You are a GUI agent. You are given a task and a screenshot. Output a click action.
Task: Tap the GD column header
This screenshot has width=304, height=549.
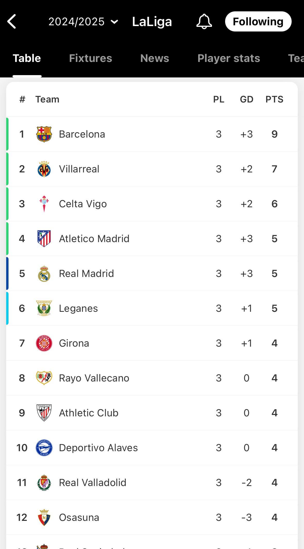click(247, 99)
